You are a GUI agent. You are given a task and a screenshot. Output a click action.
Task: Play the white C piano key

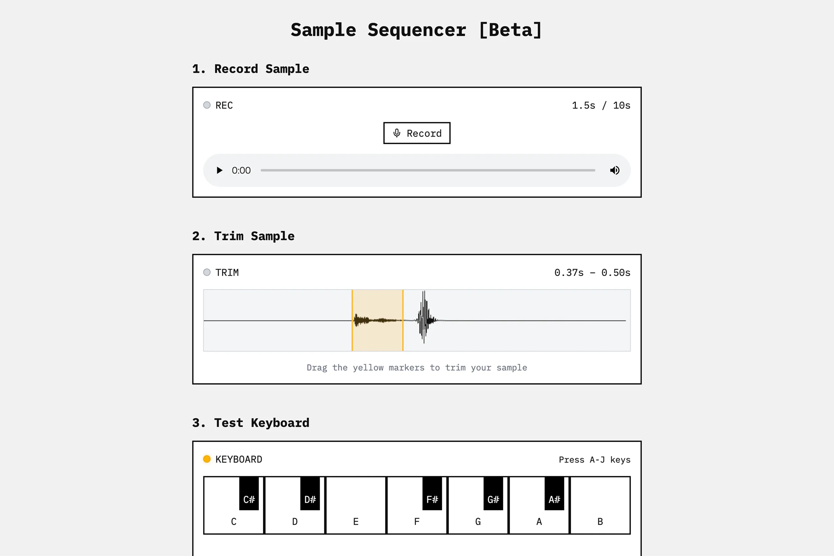pos(234,522)
